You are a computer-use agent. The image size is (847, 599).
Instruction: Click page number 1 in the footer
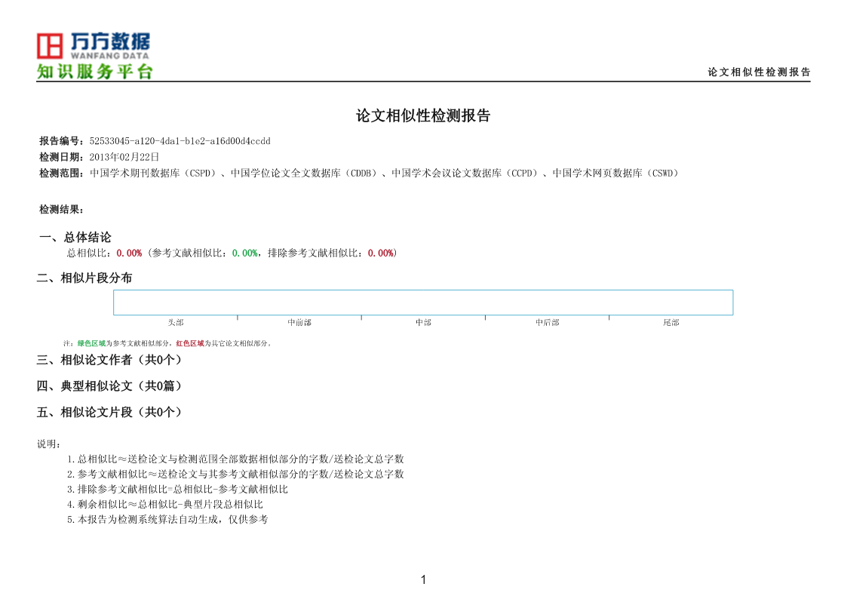[424, 580]
